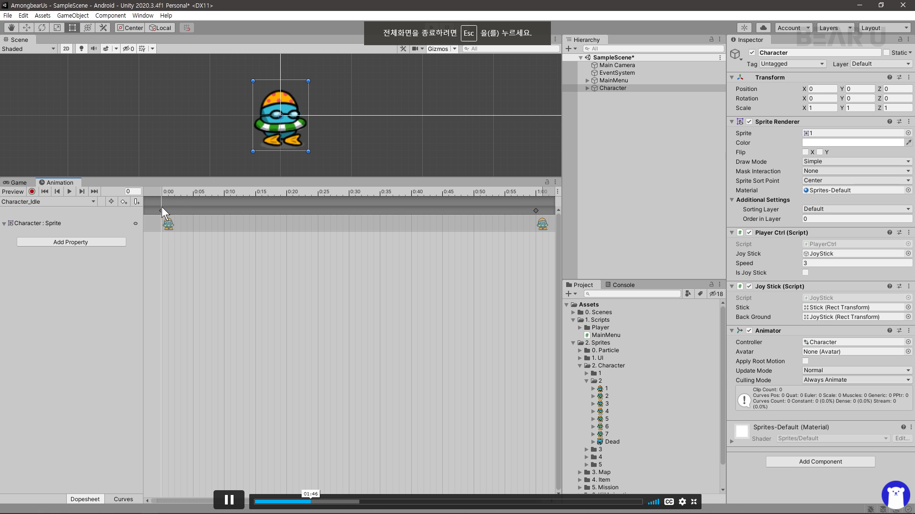Viewport: 915px width, 514px height.
Task: Select the combined Transform tool
Action: pos(88,28)
